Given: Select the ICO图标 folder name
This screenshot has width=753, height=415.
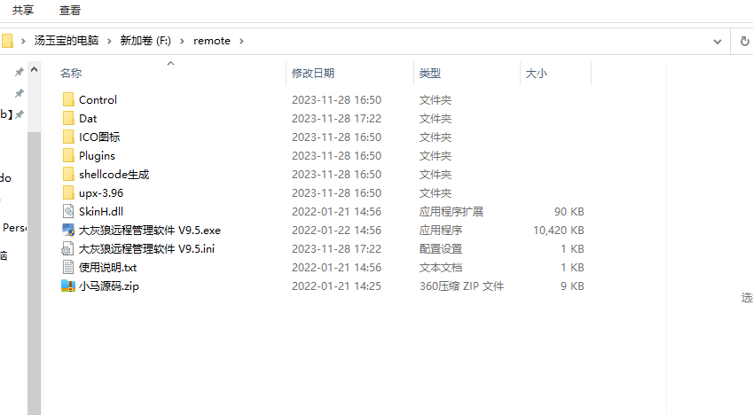Looking at the screenshot, I should click(x=99, y=137).
